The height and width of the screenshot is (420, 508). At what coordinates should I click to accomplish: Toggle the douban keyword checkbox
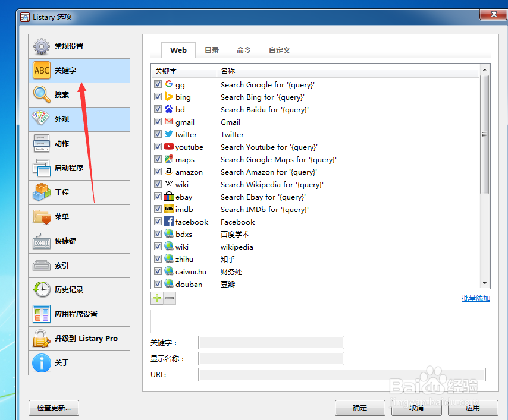(158, 284)
